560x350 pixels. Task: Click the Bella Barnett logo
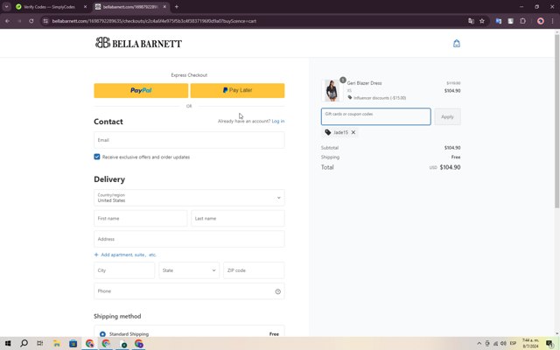click(138, 43)
